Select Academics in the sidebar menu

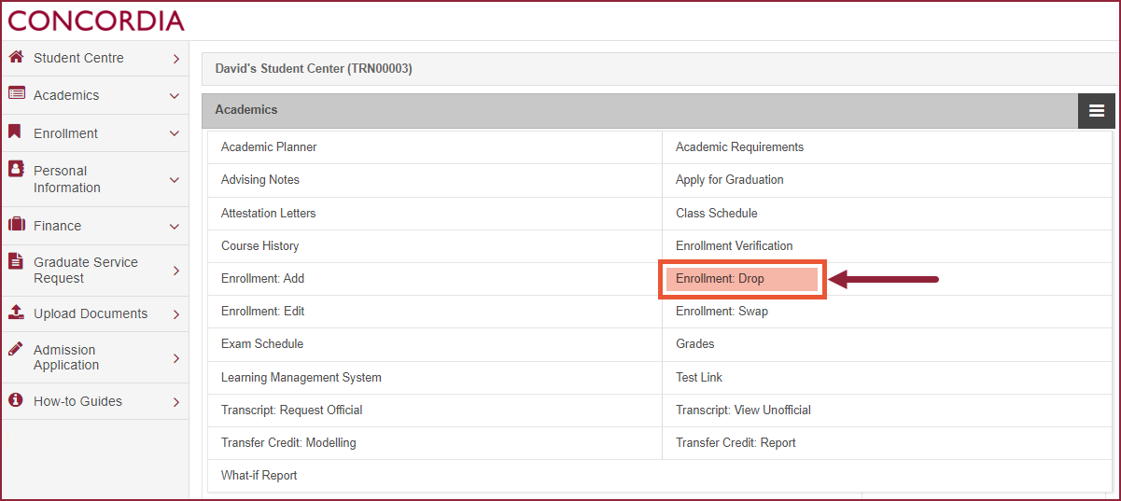click(x=66, y=95)
